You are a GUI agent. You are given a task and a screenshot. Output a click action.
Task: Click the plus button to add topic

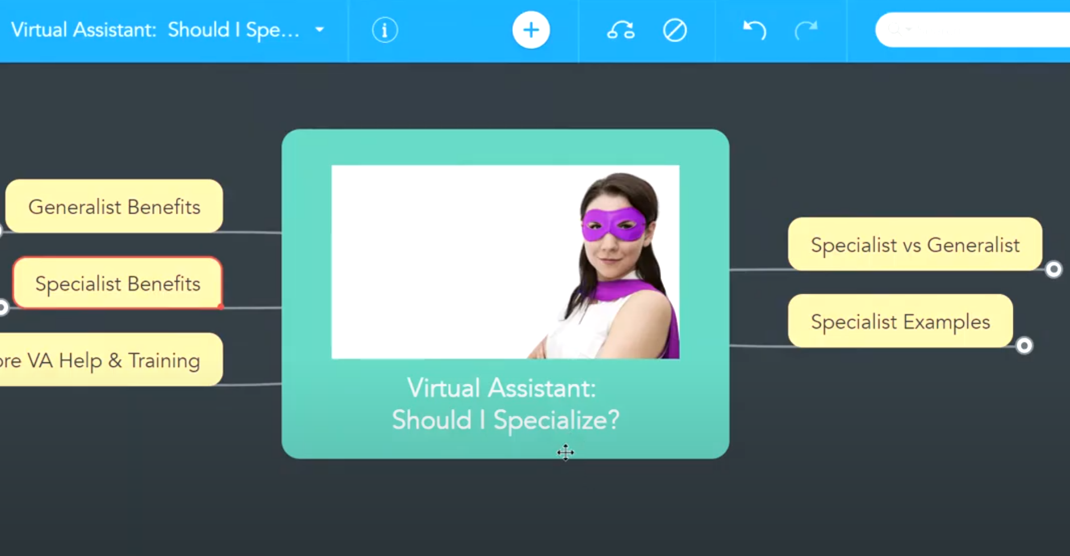(x=530, y=30)
